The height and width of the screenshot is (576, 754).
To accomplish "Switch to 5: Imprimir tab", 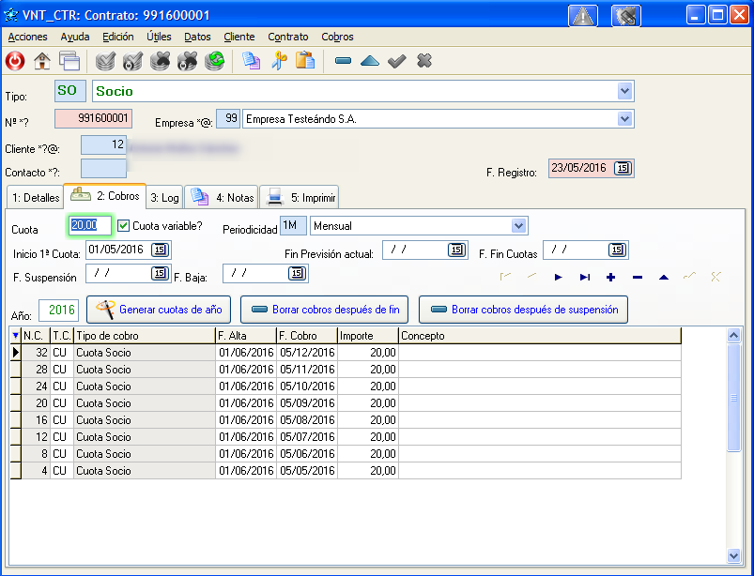I will [x=300, y=197].
